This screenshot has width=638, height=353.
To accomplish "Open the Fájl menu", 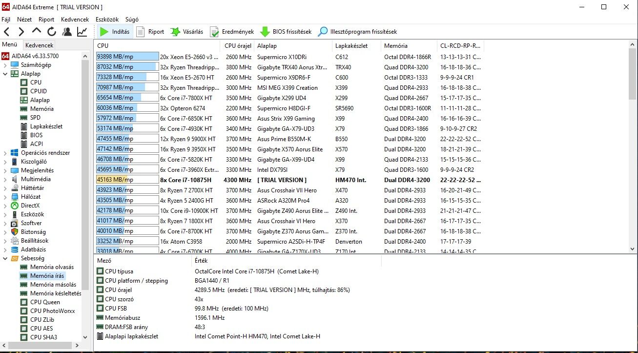I will coord(6,20).
